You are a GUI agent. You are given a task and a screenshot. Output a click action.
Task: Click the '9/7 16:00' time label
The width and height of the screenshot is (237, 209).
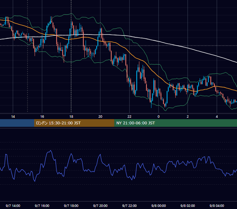[42, 206]
